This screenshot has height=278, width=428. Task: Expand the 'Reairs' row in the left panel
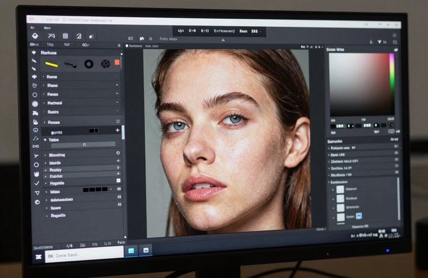[x=81, y=112]
